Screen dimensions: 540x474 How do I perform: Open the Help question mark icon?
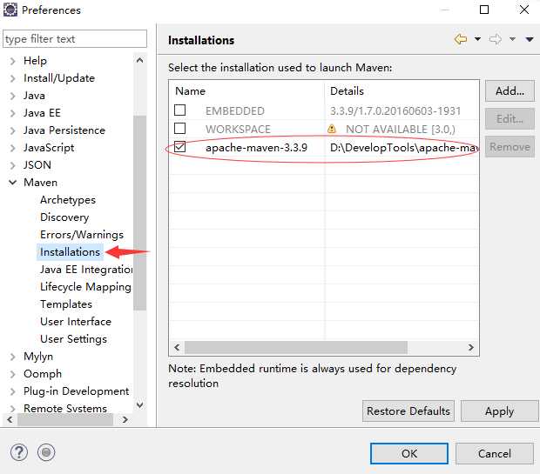click(x=19, y=452)
